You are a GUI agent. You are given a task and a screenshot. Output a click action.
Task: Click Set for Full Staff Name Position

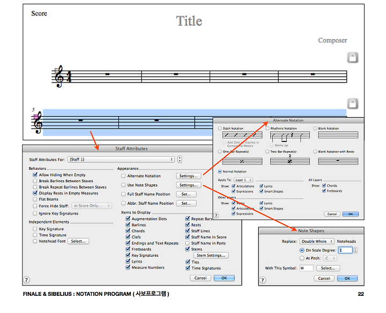(187, 194)
